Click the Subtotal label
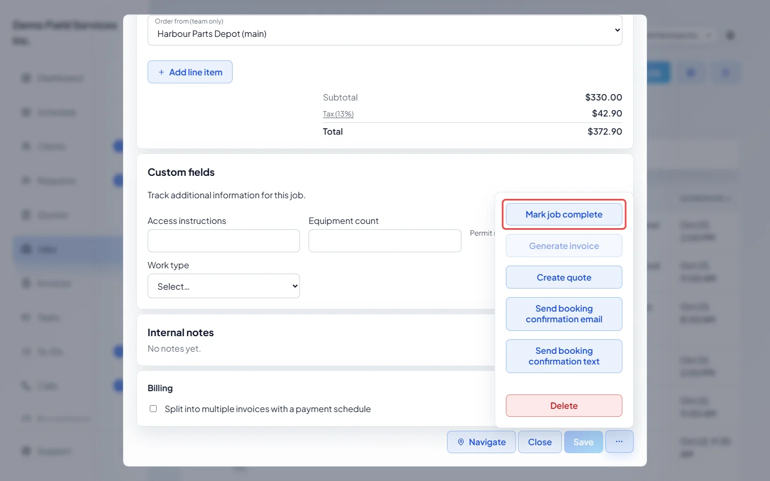The width and height of the screenshot is (770, 481). [x=340, y=97]
